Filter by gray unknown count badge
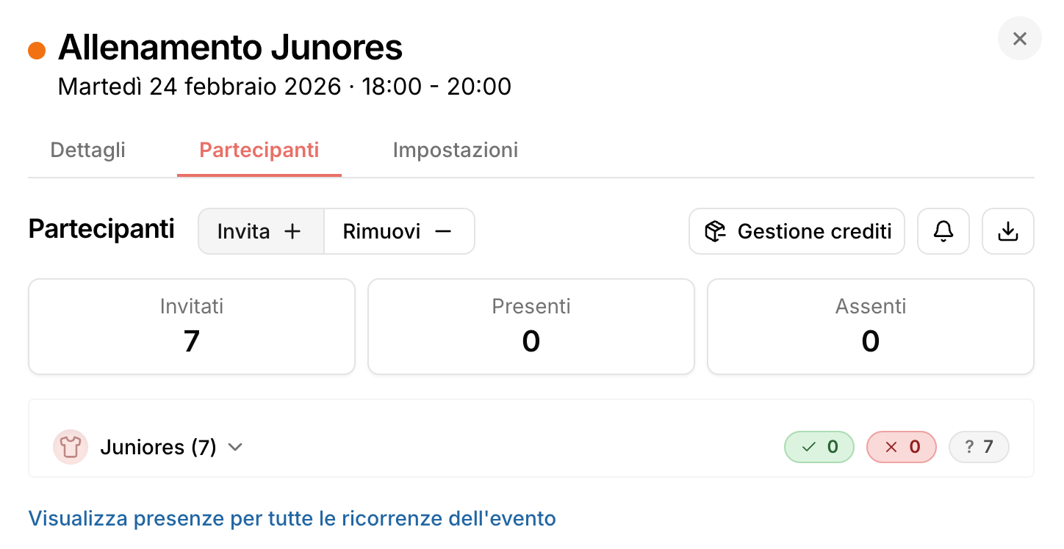The height and width of the screenshot is (549, 1064). (979, 447)
